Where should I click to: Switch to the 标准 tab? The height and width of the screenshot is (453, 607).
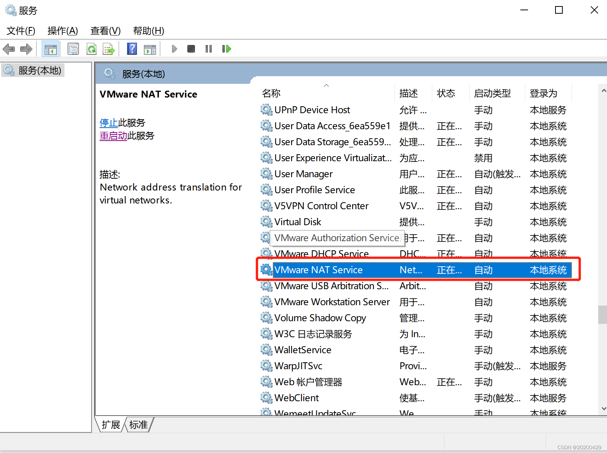click(x=138, y=425)
